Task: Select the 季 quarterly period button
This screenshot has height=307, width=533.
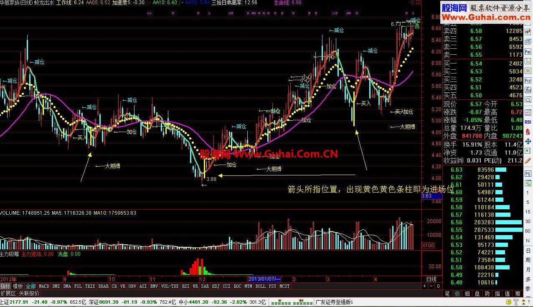Action: pos(528,289)
